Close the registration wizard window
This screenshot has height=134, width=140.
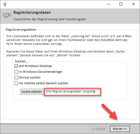coord(133,4)
